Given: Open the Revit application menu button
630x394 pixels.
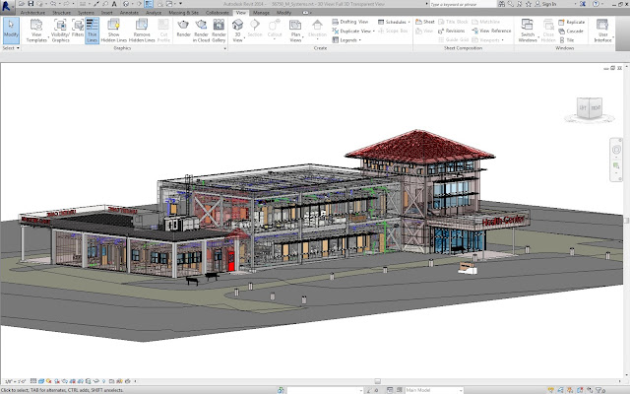Looking at the screenshot, I should (7, 6).
